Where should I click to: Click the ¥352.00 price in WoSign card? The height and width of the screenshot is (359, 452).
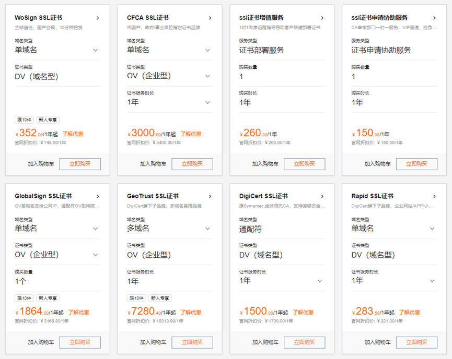pos(29,133)
